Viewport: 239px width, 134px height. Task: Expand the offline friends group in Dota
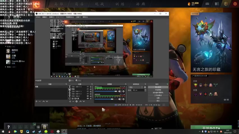6,67
